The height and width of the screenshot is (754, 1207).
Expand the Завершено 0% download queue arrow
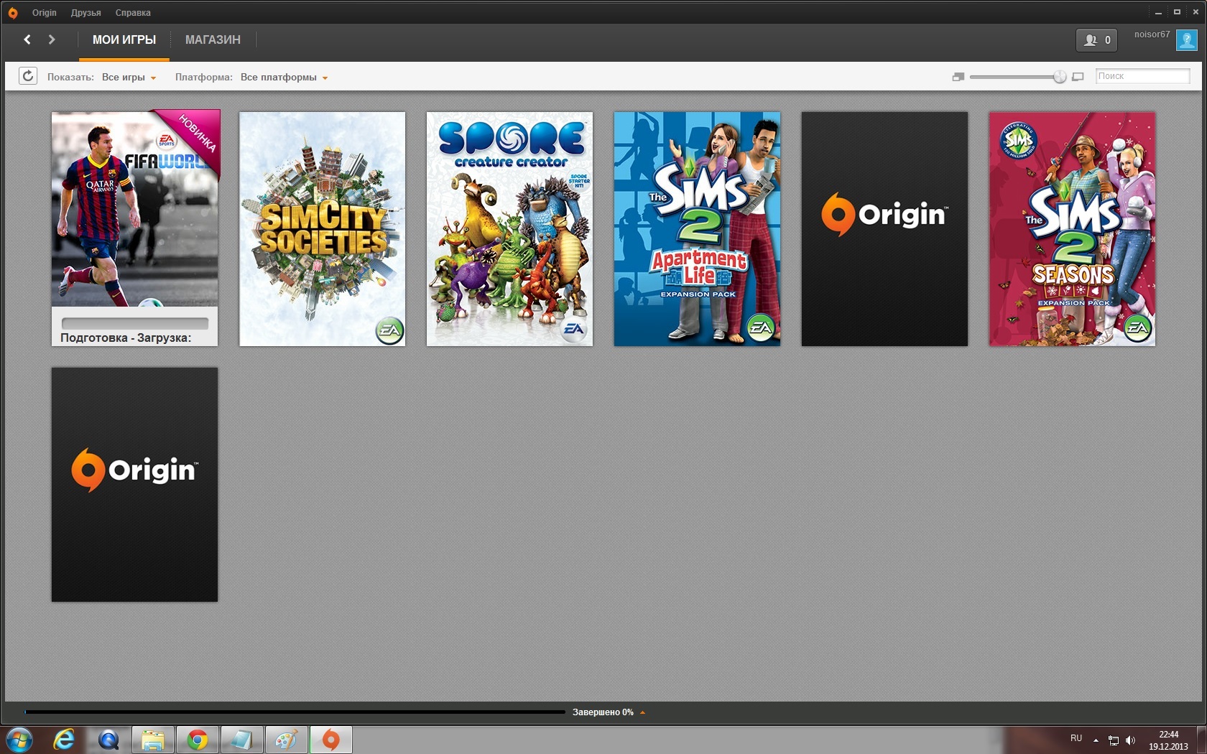click(642, 712)
